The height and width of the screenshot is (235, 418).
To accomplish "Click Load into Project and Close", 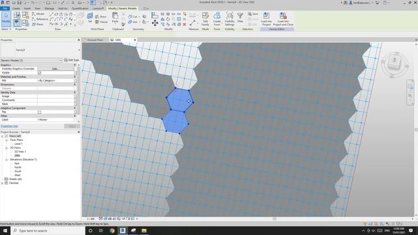I will pyautogui.click(x=283, y=19).
